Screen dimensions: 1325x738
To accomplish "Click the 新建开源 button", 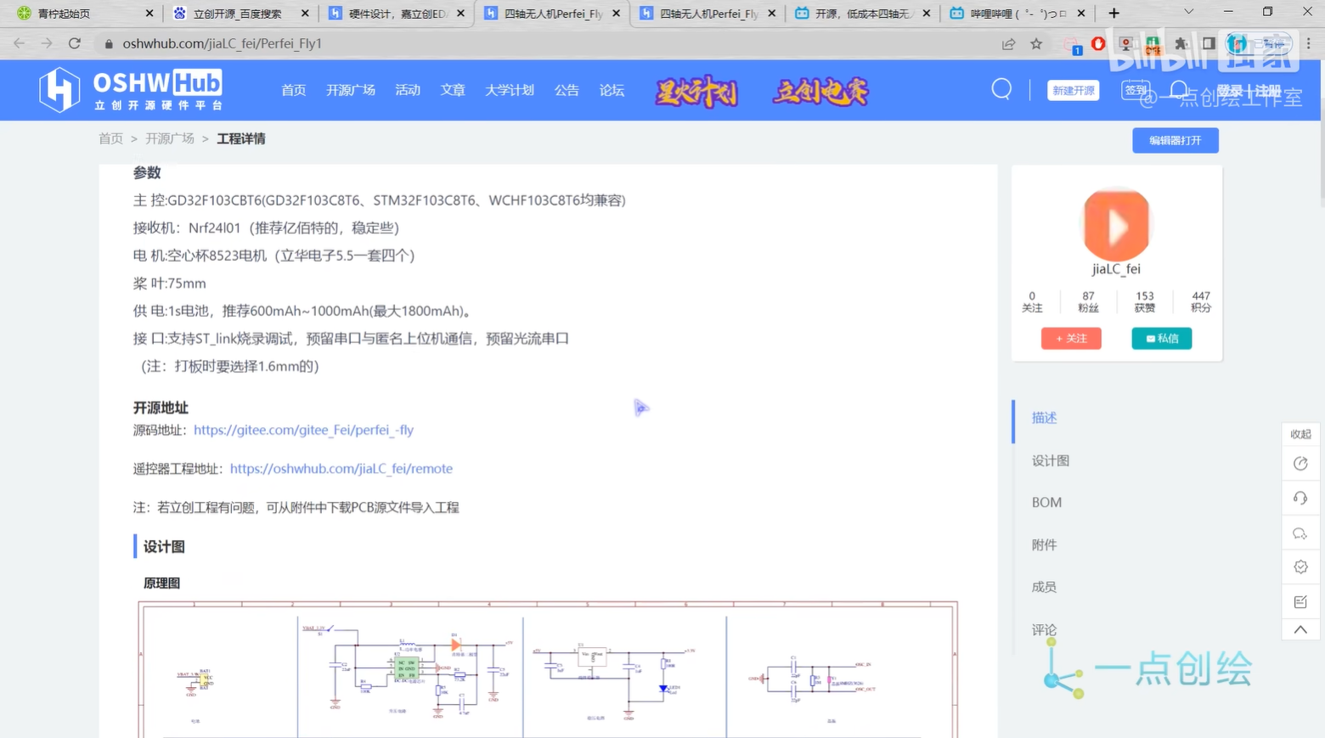I will click(1074, 91).
